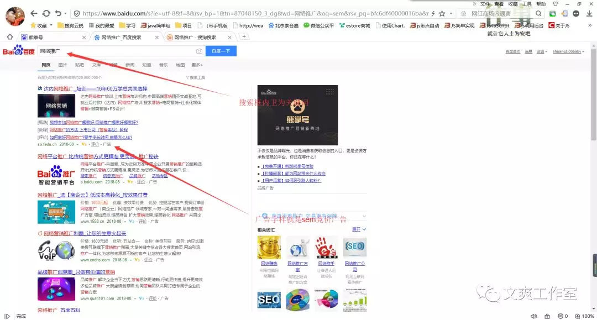This screenshot has height=320, width=597.
Task: Open the 工具 menu
Action: (527, 4)
